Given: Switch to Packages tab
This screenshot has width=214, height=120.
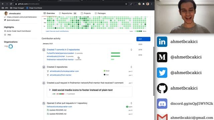Looking at the screenshot, I should point(100,13).
